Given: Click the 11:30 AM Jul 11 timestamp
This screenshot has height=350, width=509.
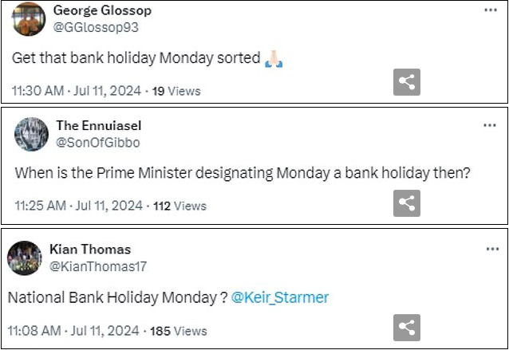Looking at the screenshot, I should click(77, 91).
